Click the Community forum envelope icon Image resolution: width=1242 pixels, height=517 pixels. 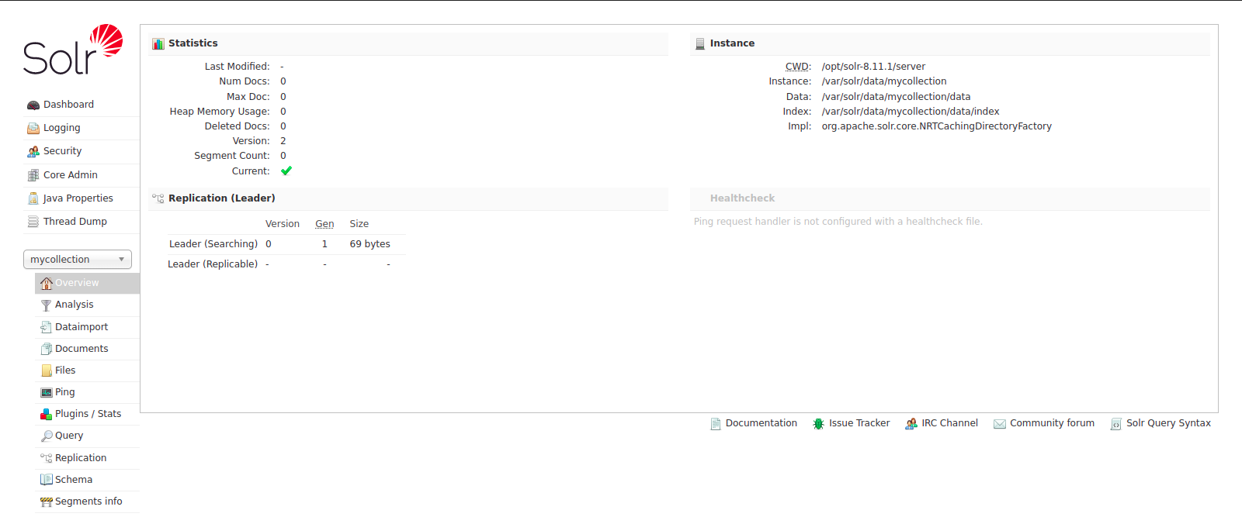pyautogui.click(x=1000, y=424)
